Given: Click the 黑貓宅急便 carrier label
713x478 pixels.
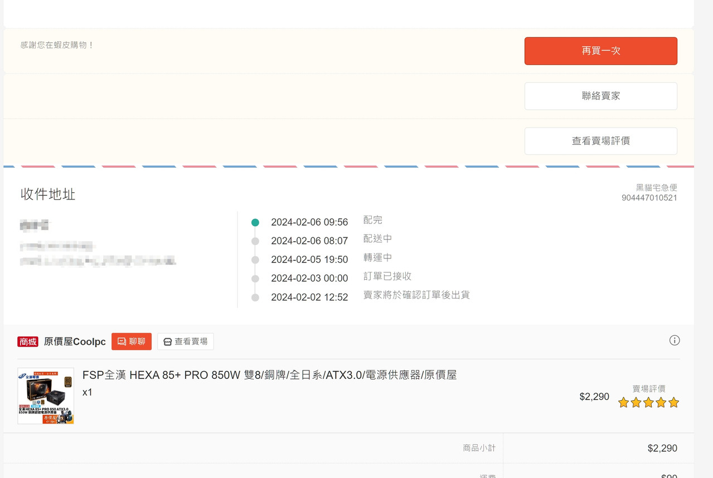Looking at the screenshot, I should [657, 188].
